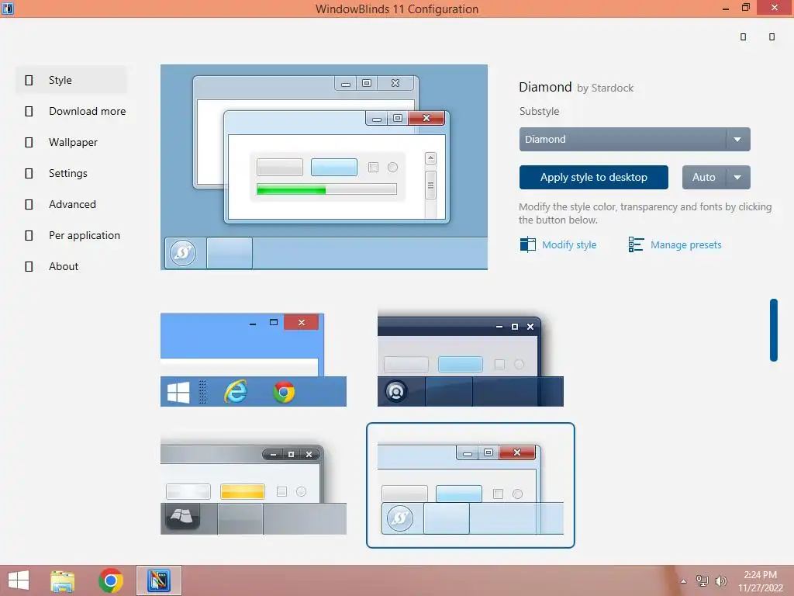Select the highlighted Diamond style thumbnail
This screenshot has width=794, height=596.
click(471, 486)
